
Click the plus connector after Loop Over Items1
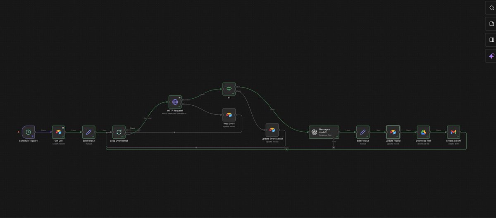(139, 130)
